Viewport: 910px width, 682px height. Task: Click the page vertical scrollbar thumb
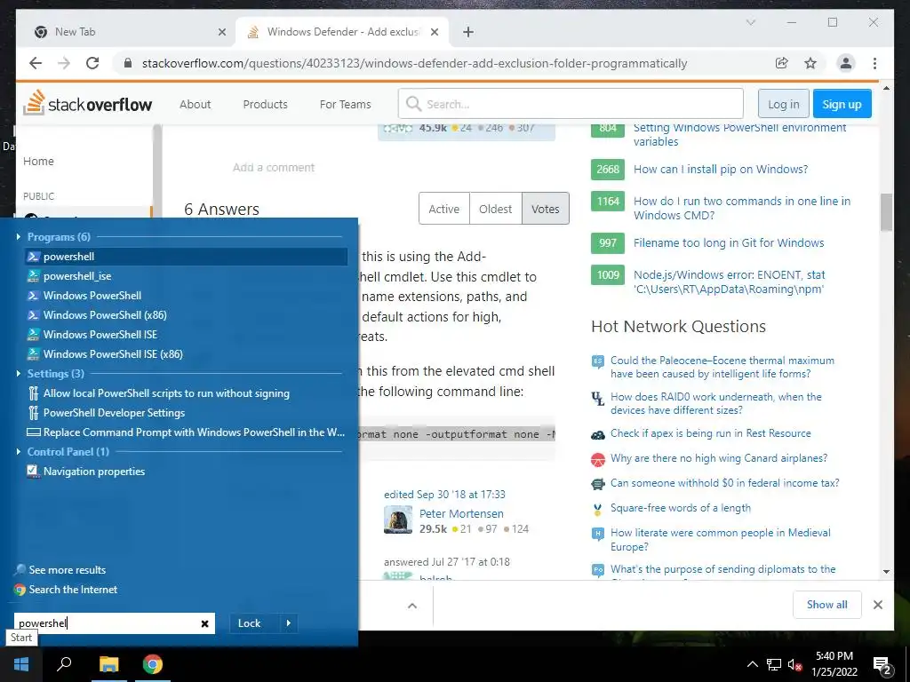886,212
